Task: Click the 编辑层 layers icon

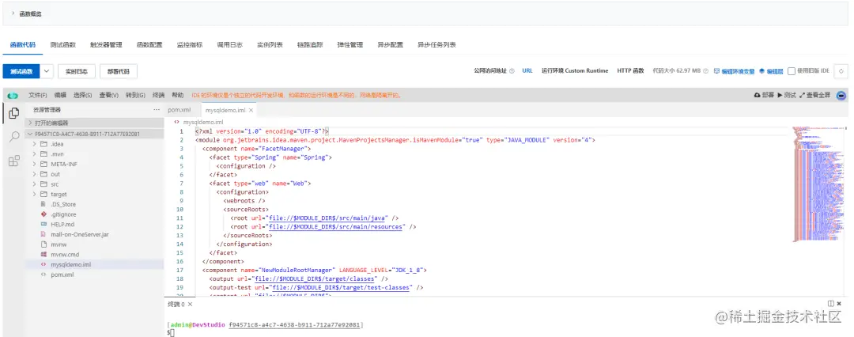Action: click(762, 71)
